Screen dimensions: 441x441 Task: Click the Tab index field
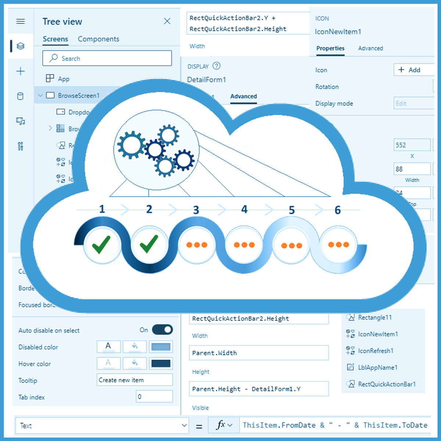pos(154,397)
